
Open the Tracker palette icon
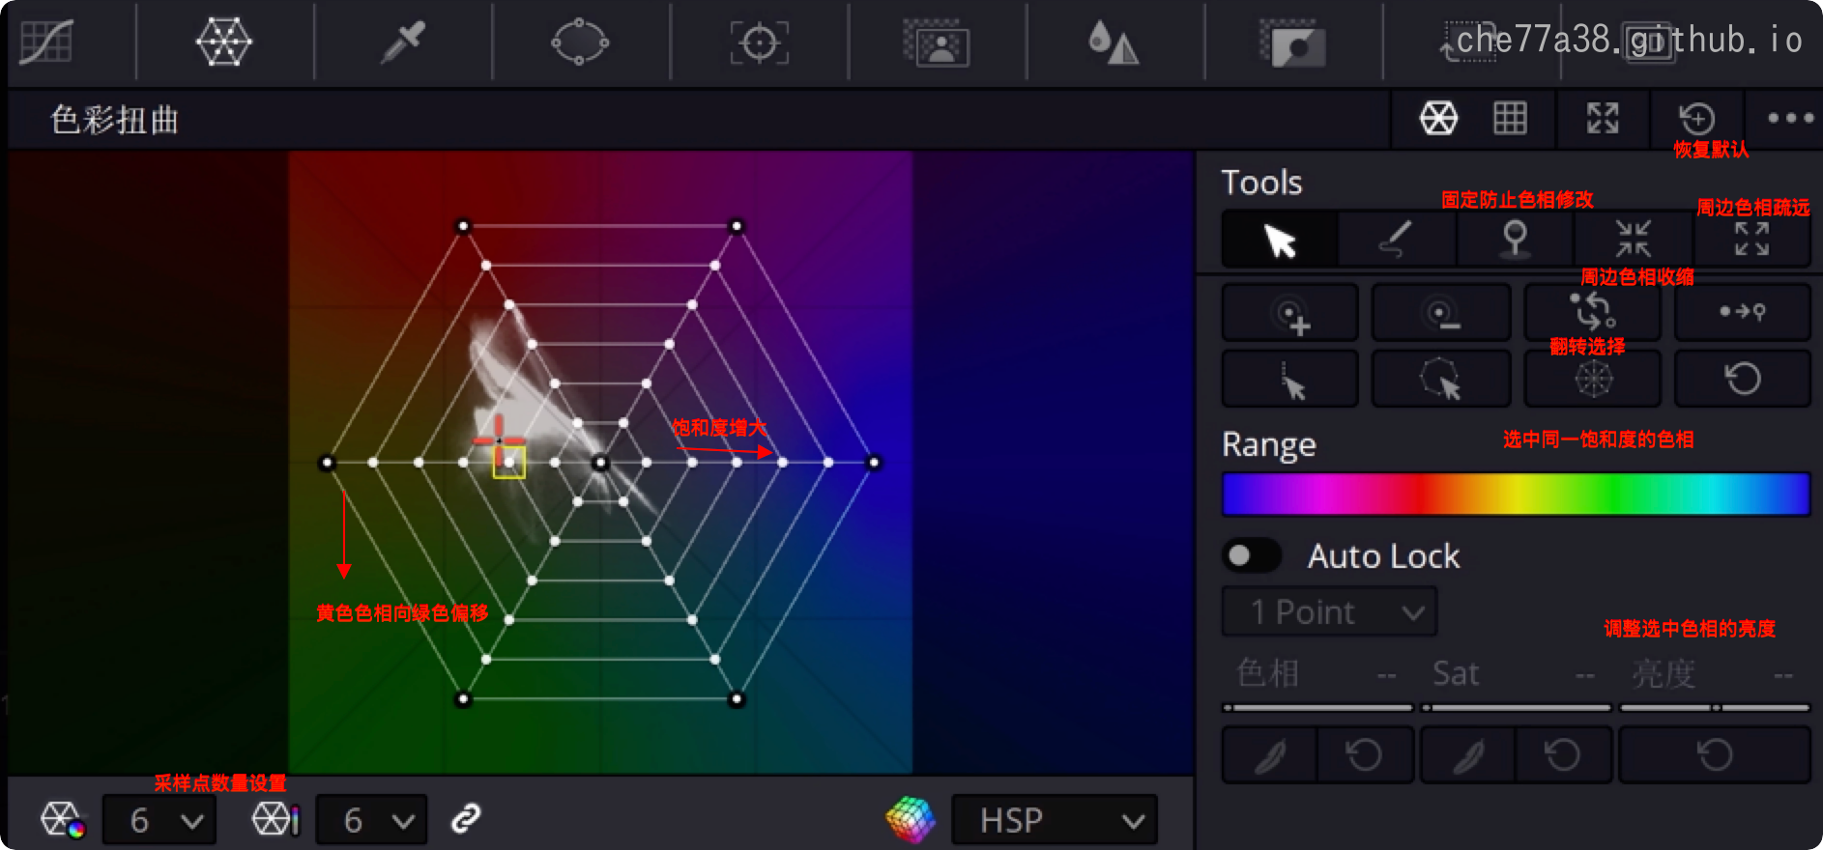pos(760,43)
